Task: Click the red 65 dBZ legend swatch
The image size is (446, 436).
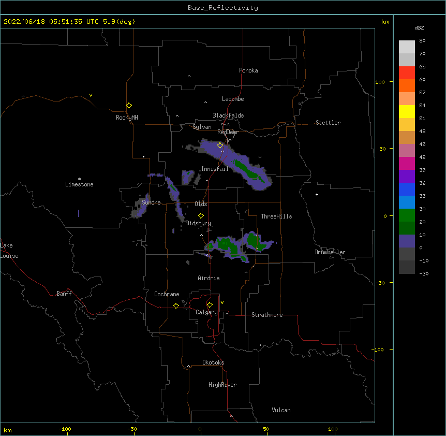Action: tap(407, 72)
